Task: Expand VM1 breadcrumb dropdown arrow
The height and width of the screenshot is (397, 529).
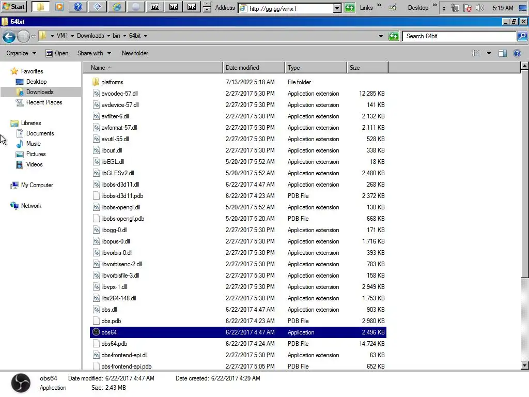Action: (72, 36)
